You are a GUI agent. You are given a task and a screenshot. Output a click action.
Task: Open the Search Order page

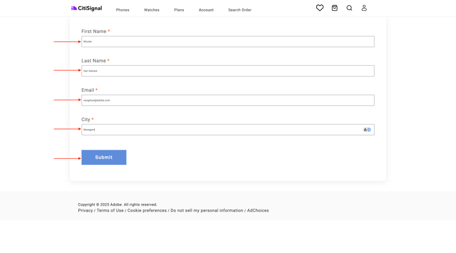pos(240,10)
